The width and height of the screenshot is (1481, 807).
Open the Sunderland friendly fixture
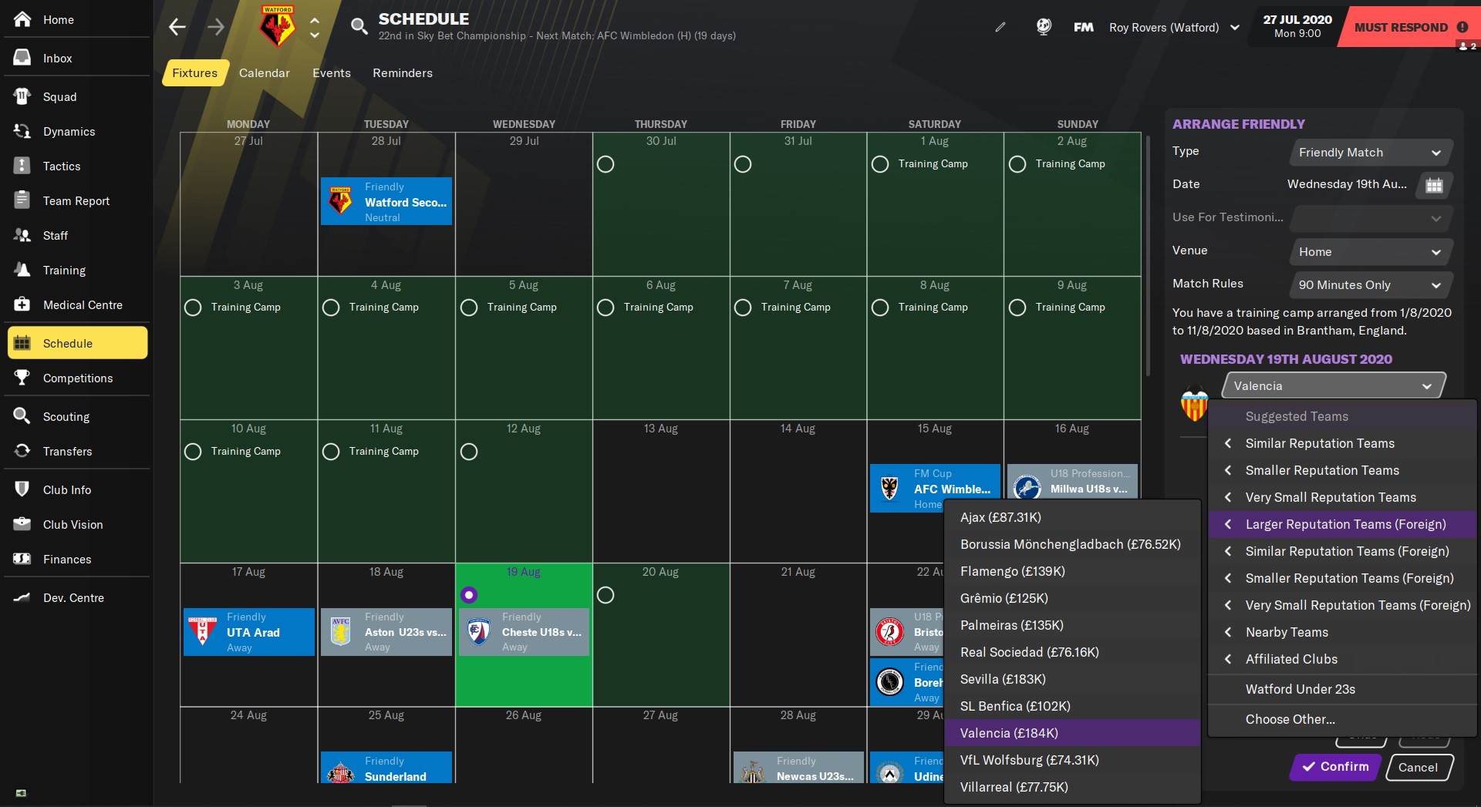tap(386, 768)
